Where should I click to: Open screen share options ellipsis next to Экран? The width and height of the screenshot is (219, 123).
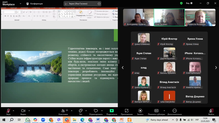[99, 4]
